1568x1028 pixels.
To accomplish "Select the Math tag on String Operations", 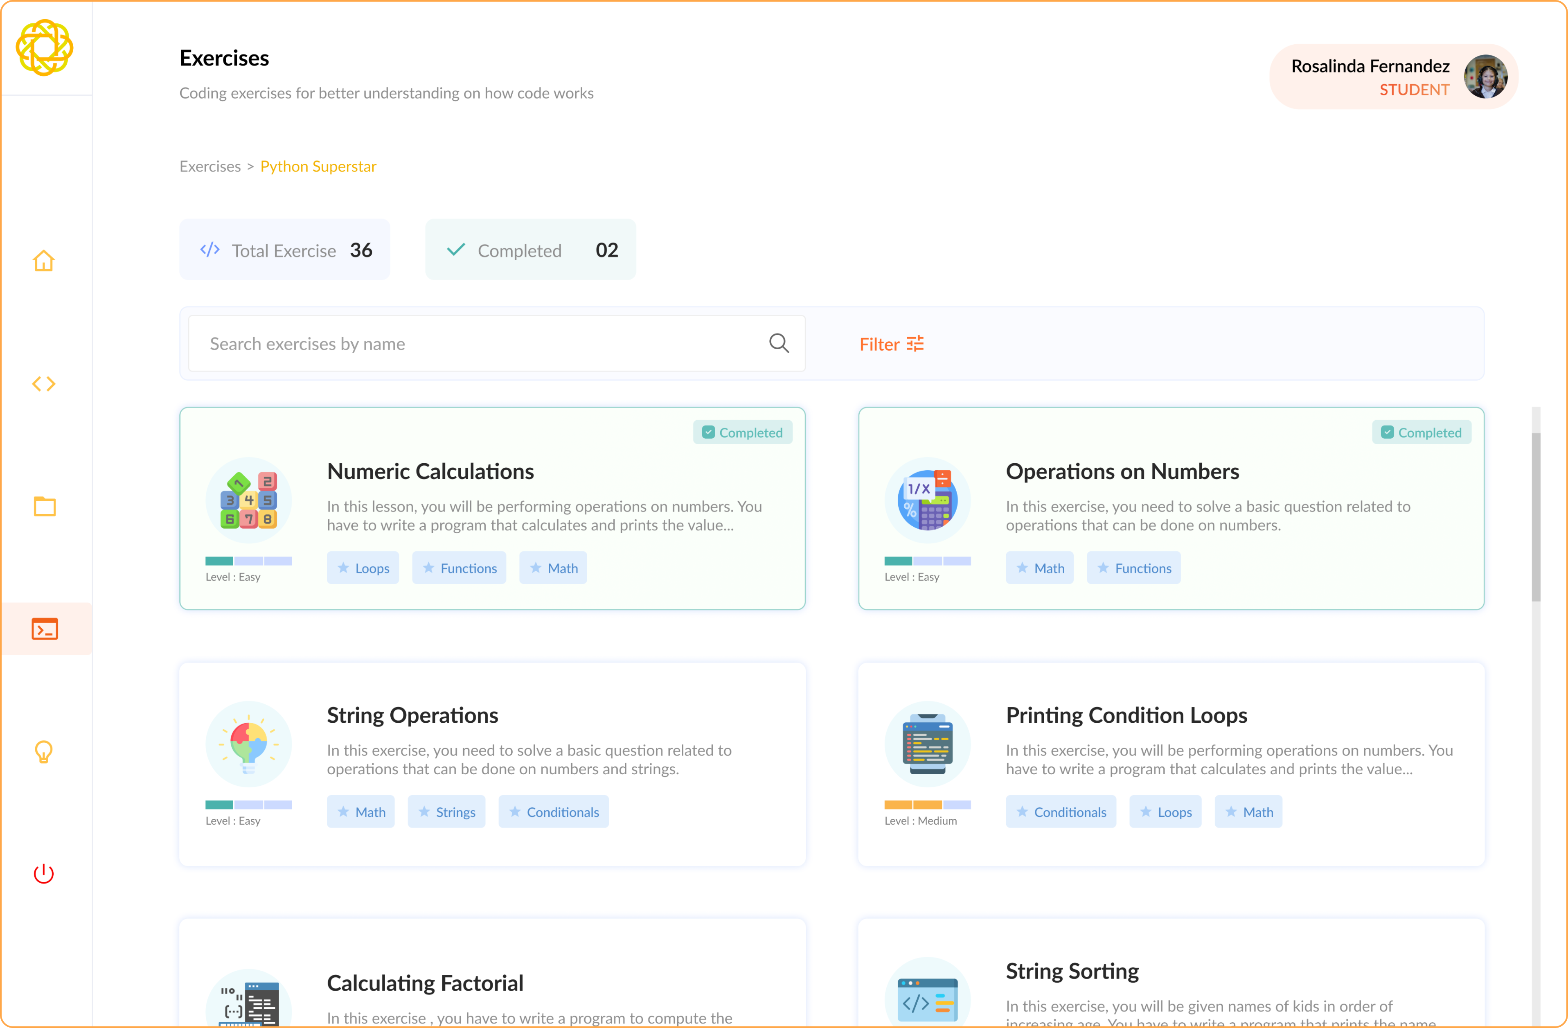I will click(x=360, y=811).
